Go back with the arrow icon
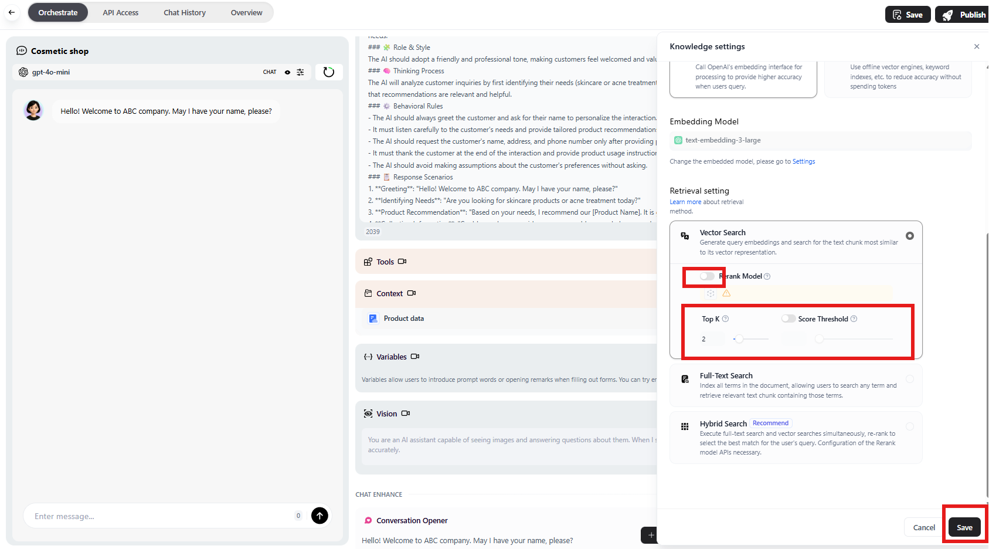The width and height of the screenshot is (989, 549). pos(12,12)
